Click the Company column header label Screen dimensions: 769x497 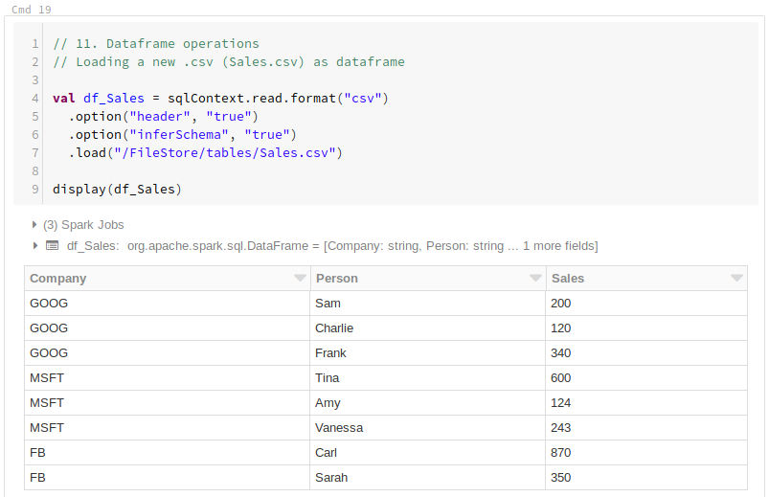click(x=58, y=279)
